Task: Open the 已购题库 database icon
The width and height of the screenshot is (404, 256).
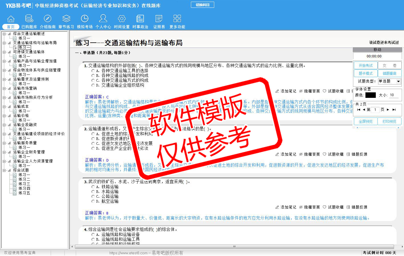Action: (x=29, y=19)
